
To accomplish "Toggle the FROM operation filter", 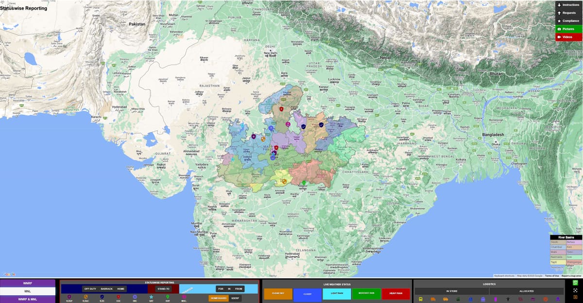I will 239,289.
